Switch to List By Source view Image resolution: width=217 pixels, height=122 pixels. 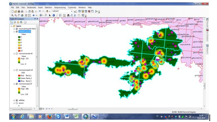(15, 22)
